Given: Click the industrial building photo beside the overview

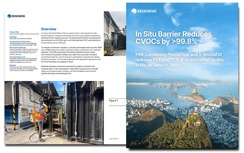Looking at the screenshot, I should coord(115,34).
